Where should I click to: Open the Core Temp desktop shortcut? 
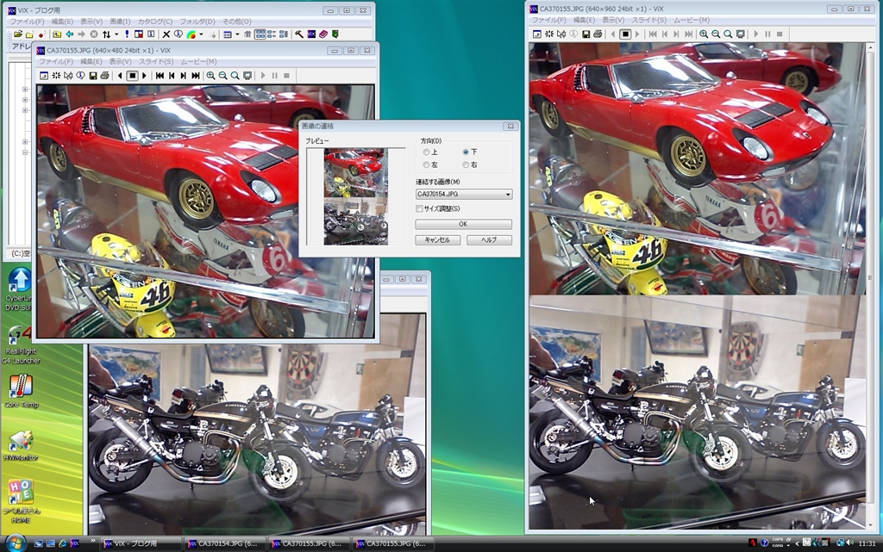tap(21, 391)
